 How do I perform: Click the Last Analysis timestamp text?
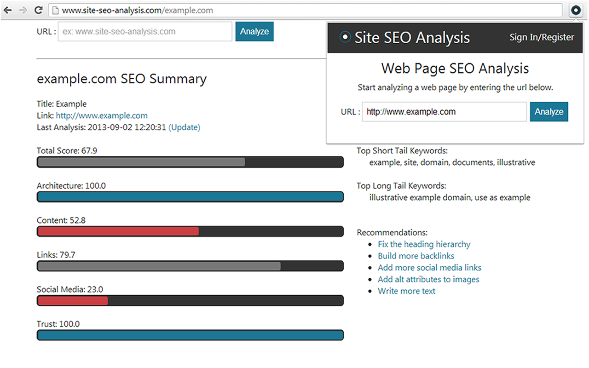(x=101, y=127)
